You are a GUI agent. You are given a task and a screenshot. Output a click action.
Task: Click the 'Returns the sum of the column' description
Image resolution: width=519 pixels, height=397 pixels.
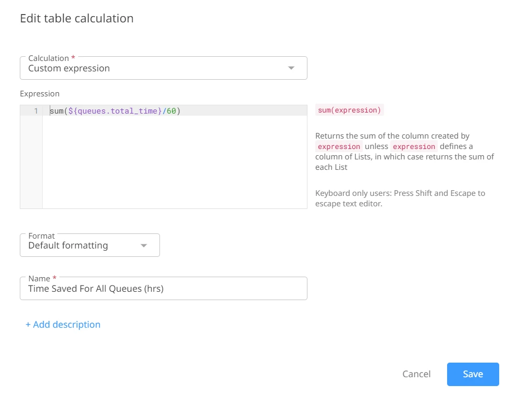(x=404, y=152)
